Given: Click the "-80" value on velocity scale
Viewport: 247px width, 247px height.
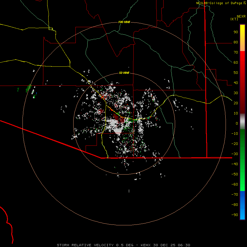Looking at the screenshot, I should tap(235, 205).
